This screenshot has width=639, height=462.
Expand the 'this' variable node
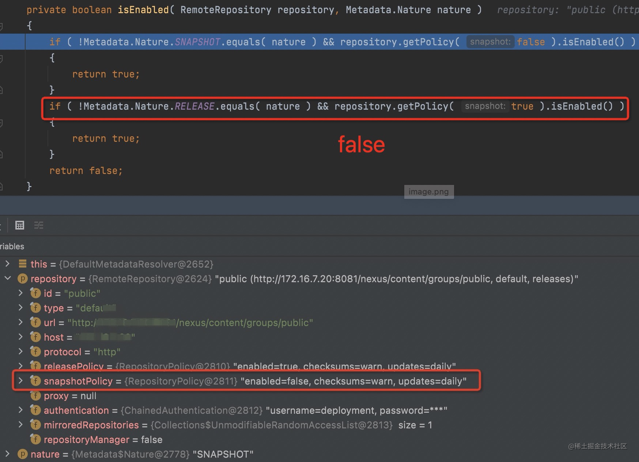point(7,264)
